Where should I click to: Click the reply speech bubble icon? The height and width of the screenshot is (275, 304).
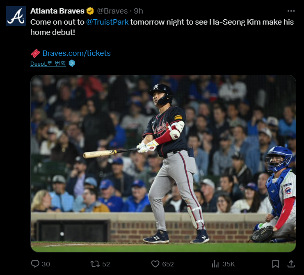point(35,264)
